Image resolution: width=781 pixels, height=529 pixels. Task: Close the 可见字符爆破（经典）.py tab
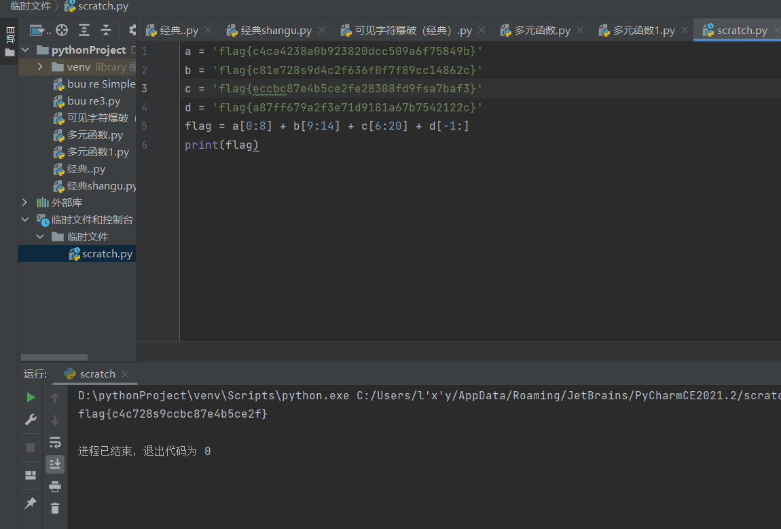tap(481, 30)
